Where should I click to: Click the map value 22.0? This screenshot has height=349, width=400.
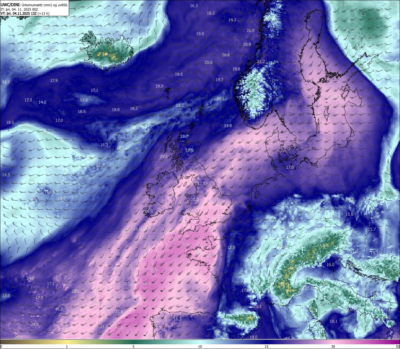pyautogui.click(x=127, y=284)
